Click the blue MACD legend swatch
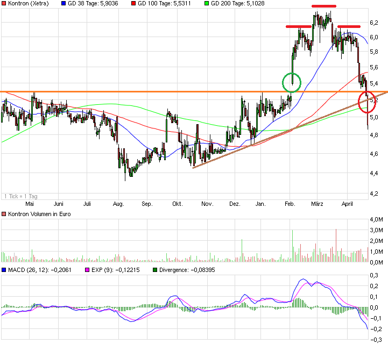This screenshot has height=344, width=388. coord(4,270)
